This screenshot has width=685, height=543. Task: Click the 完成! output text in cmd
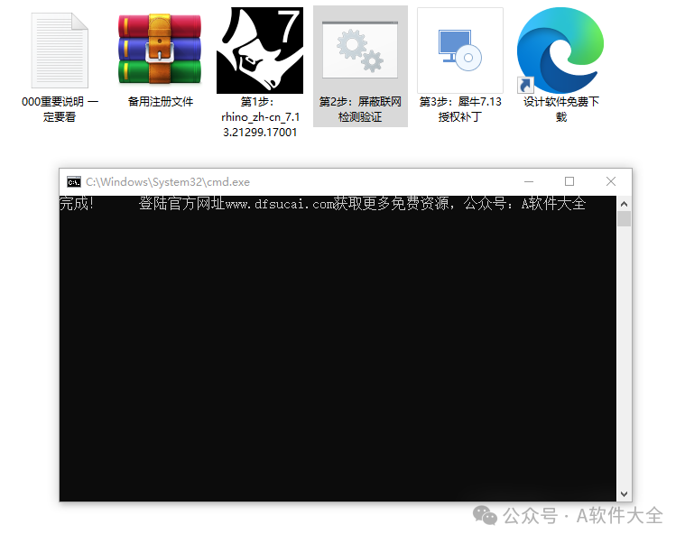pyautogui.click(x=77, y=204)
